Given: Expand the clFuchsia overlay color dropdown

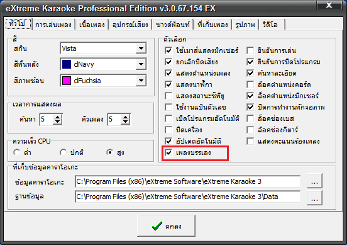Looking at the screenshot, I should click(x=141, y=81).
